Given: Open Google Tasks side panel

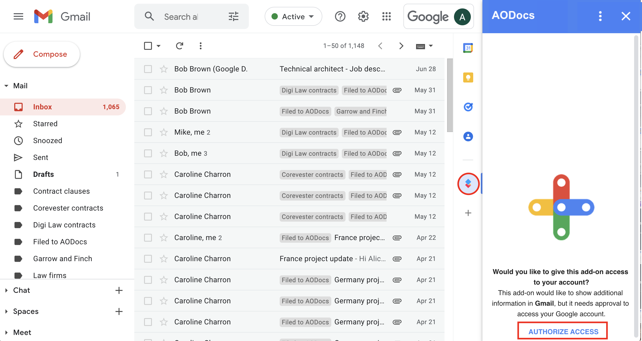Looking at the screenshot, I should [468, 107].
